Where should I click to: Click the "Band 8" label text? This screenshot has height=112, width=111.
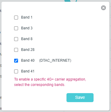click(x=27, y=39)
